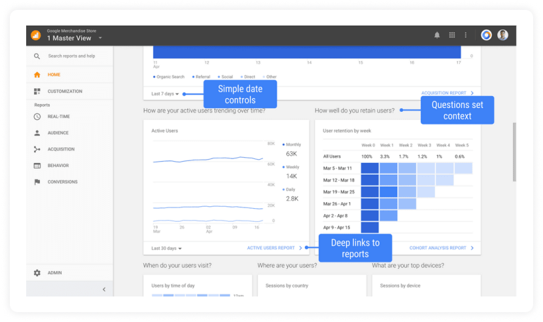
Task: Click the 14K weekly users value
Action: (x=292, y=176)
